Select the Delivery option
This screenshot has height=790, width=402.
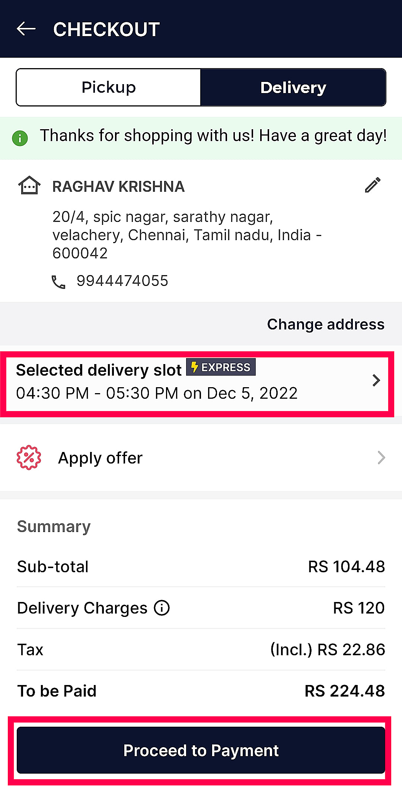pyautogui.click(x=293, y=87)
